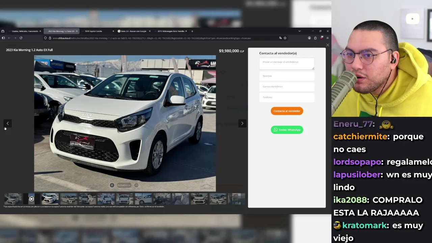Close the photo gallery overlay
This screenshot has width=432, height=243.
(x=327, y=45)
